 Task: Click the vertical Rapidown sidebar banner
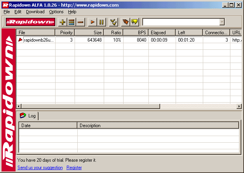[9, 100]
